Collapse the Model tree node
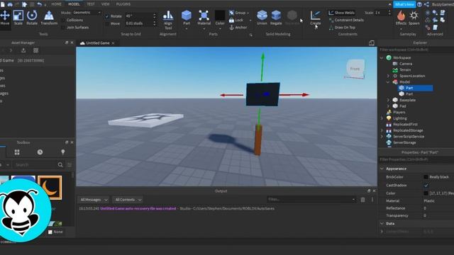This screenshot has height=255, width=454. coord(388,82)
